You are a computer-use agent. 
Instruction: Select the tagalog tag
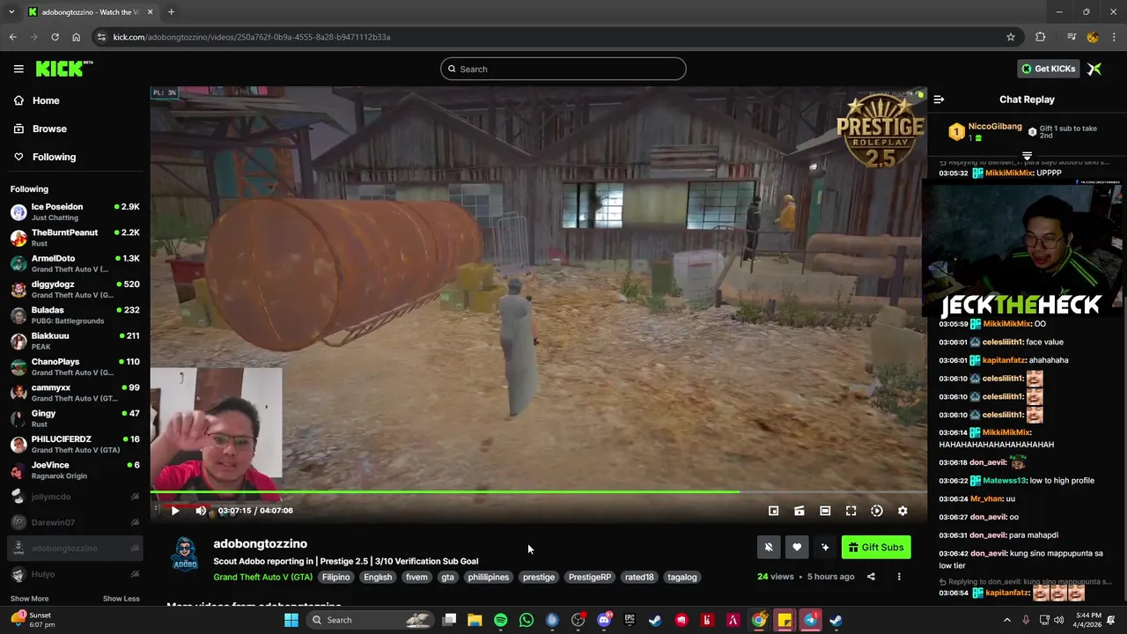[682, 577]
